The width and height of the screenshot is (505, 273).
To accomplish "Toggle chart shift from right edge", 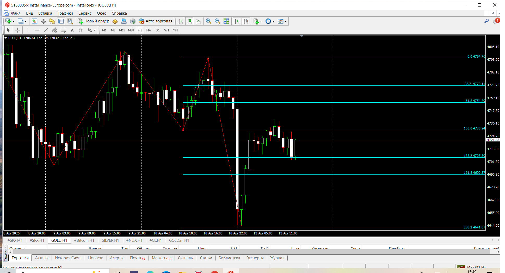I will [246, 21].
